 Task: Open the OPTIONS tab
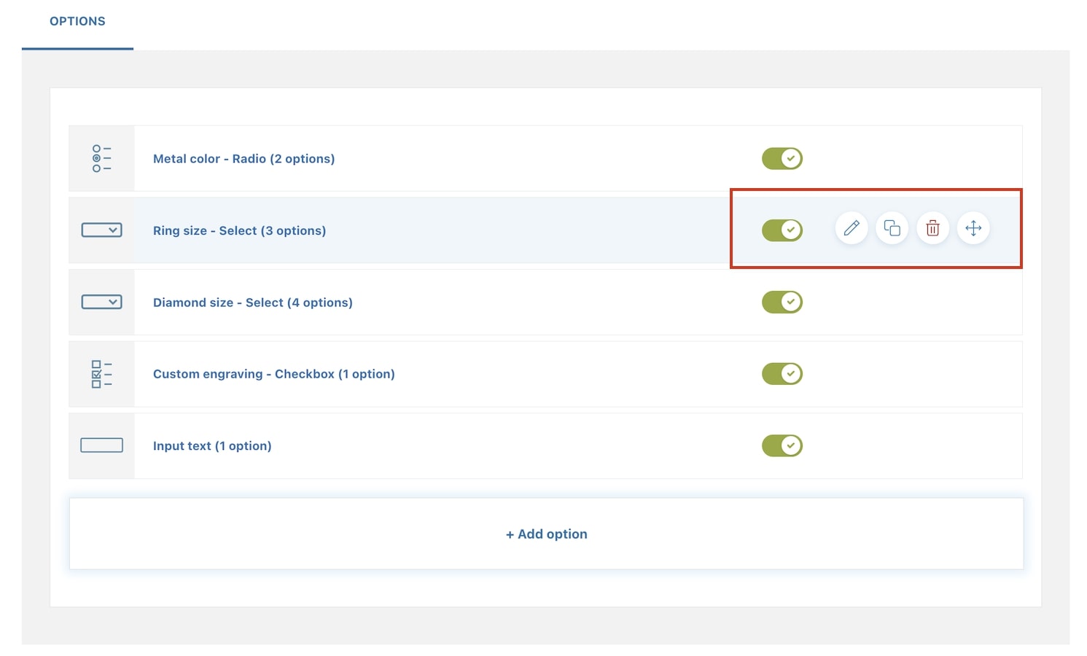[77, 21]
